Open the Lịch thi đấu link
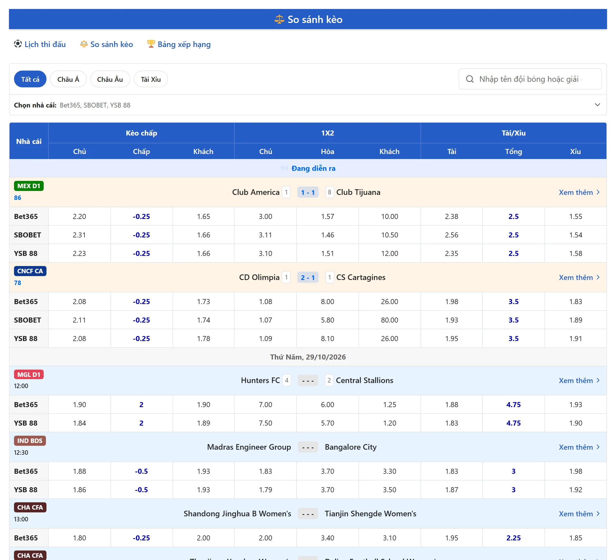Screen dimensions: 616x560 click(45, 44)
